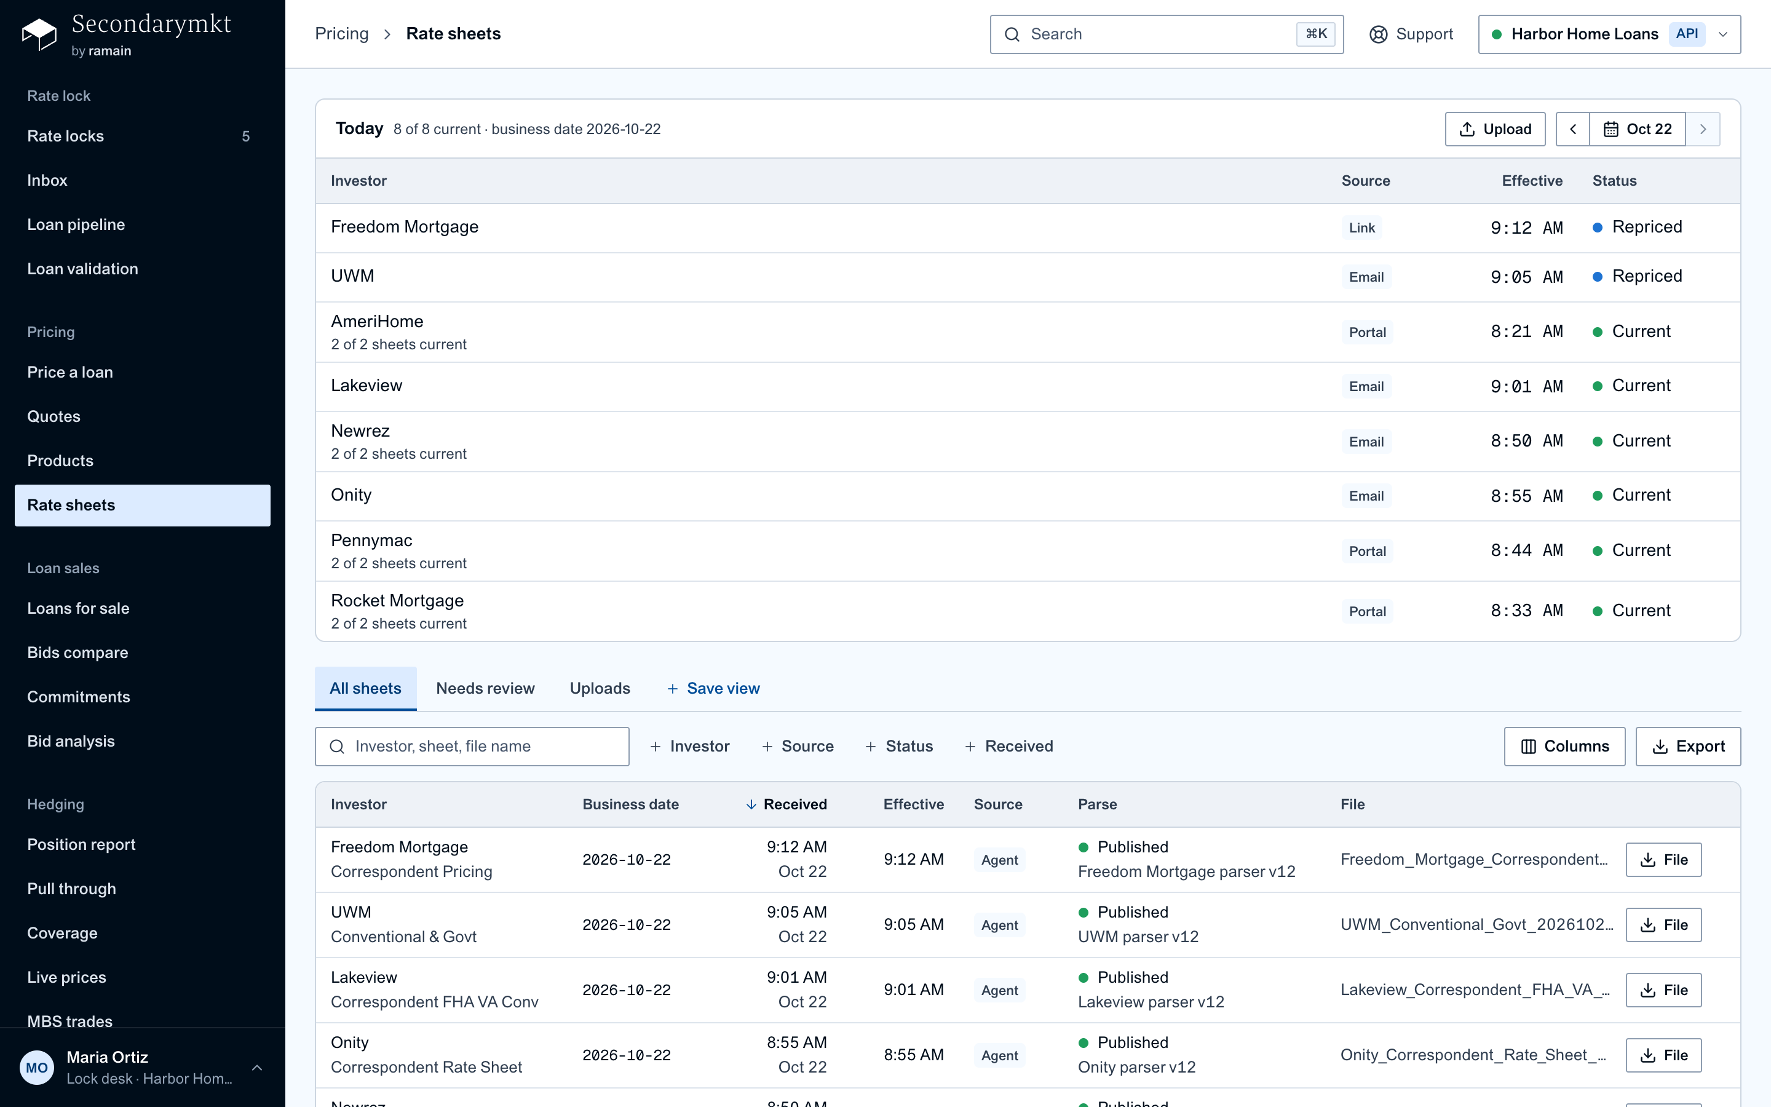Open the Lakeview row in Today table
The width and height of the screenshot is (1771, 1107).
tap(1028, 387)
